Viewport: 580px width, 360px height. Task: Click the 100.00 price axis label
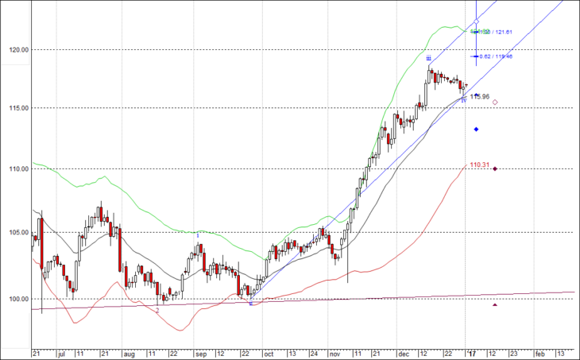click(19, 299)
